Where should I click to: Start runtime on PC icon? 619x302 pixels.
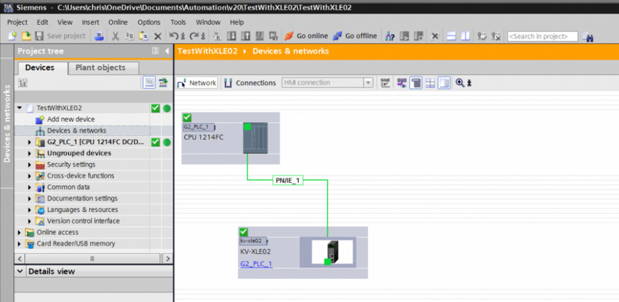[x=274, y=36]
